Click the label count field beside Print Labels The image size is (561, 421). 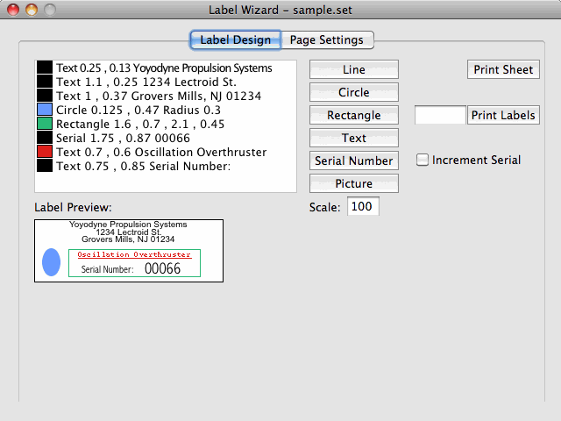pos(440,115)
